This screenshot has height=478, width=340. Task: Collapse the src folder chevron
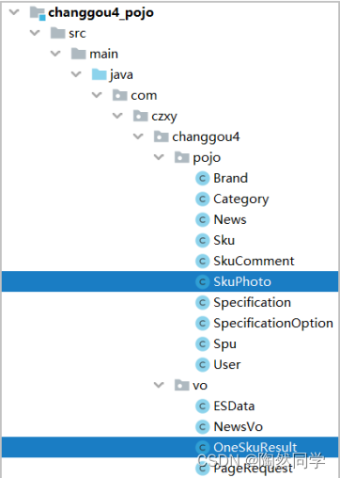(x=35, y=33)
